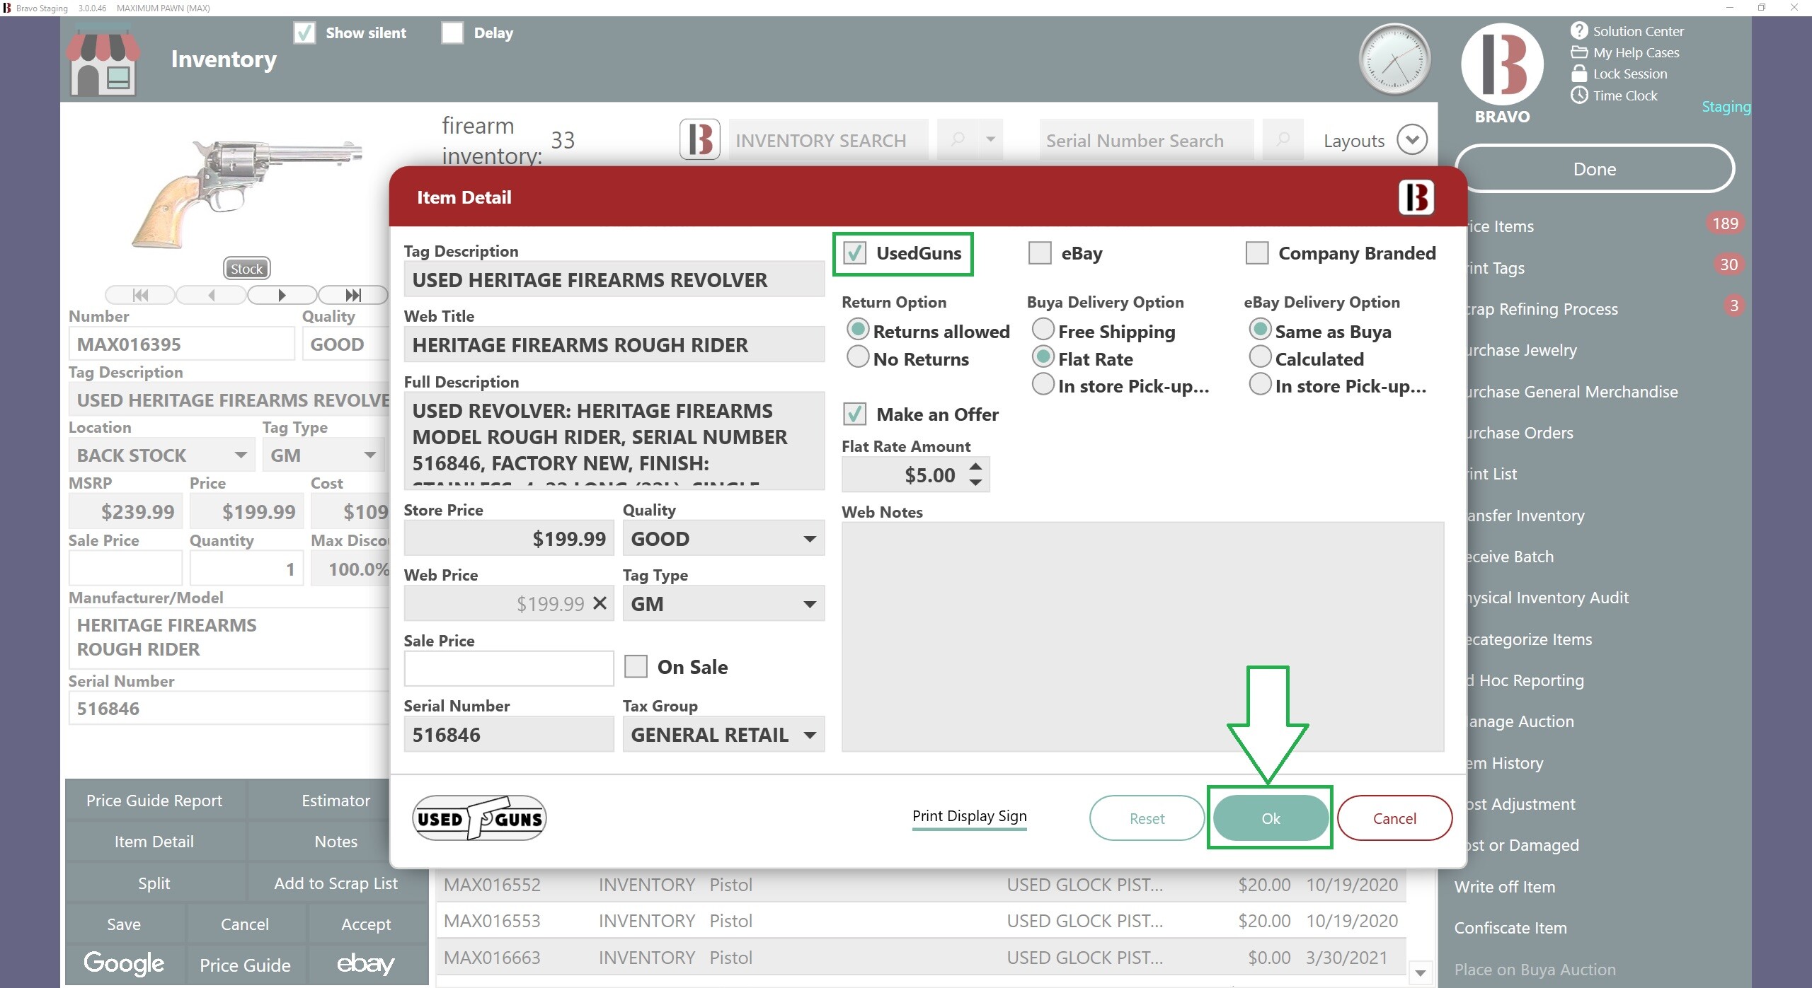Open the Location BACK STOCK dropdown
The width and height of the screenshot is (1812, 988).
point(241,455)
